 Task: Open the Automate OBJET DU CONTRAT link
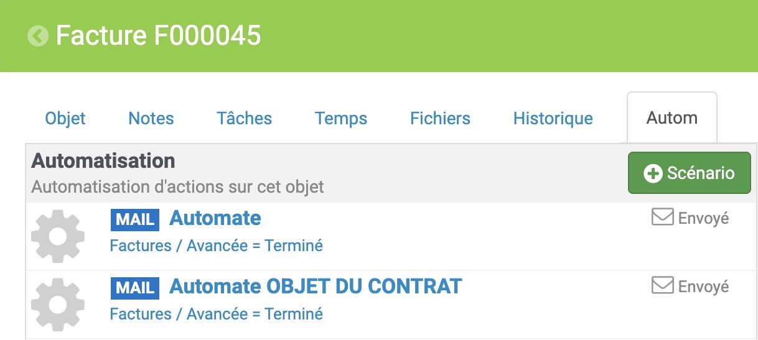coord(316,287)
